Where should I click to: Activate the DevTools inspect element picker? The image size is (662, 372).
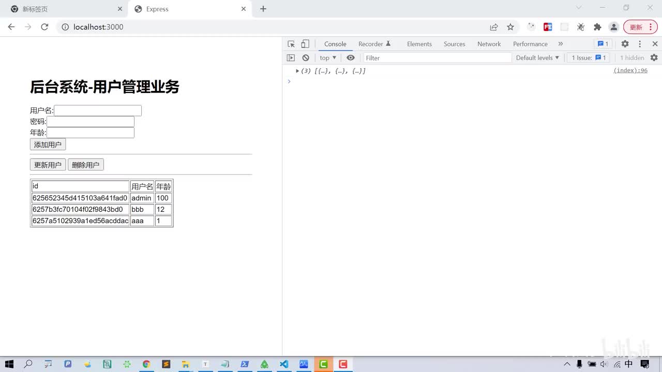pyautogui.click(x=291, y=44)
